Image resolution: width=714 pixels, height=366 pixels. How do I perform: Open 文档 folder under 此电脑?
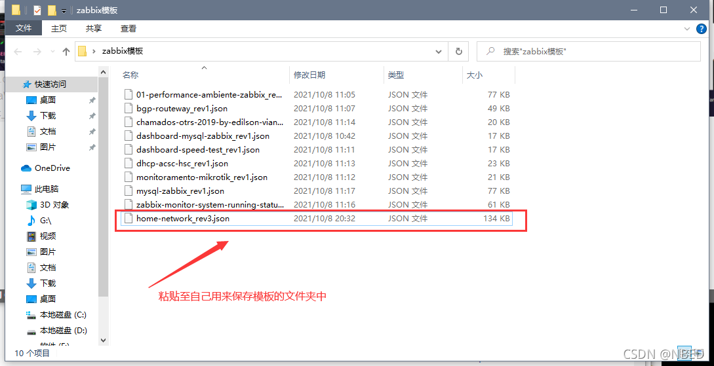click(48, 267)
